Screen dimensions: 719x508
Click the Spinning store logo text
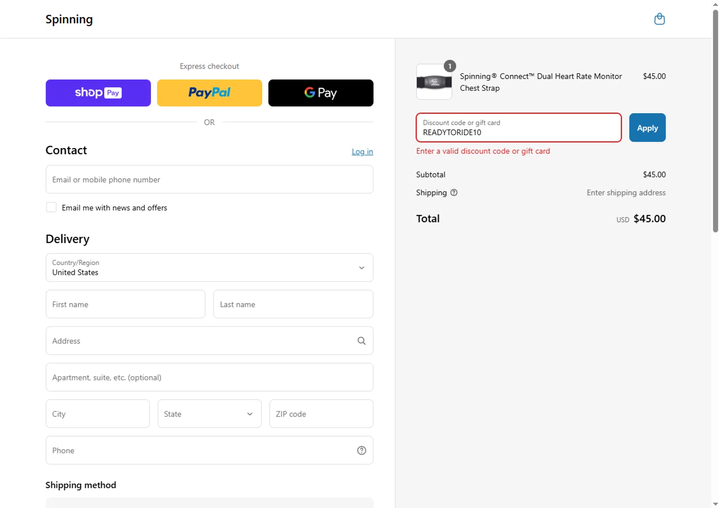(69, 19)
